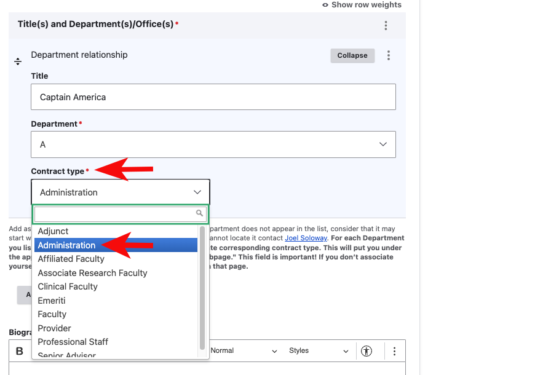
Task: Open the Normal paragraph format dropdown
Action: (x=244, y=351)
